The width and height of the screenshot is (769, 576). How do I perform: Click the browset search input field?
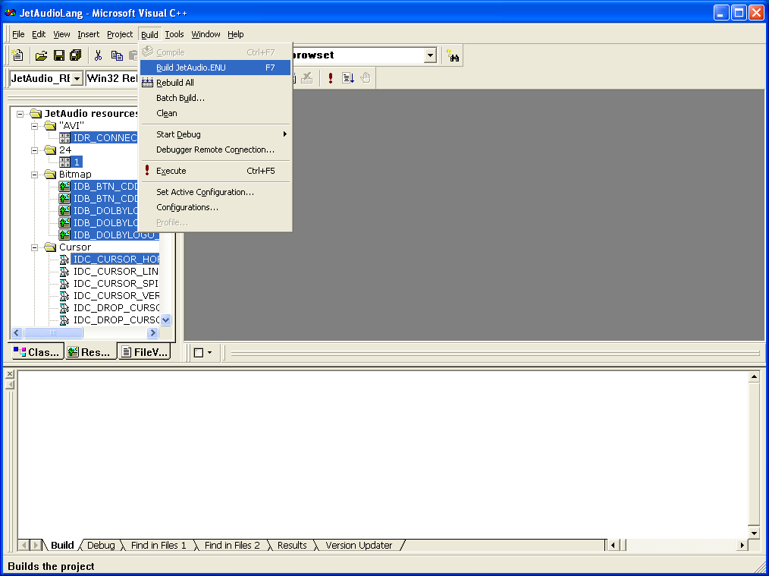(x=359, y=55)
